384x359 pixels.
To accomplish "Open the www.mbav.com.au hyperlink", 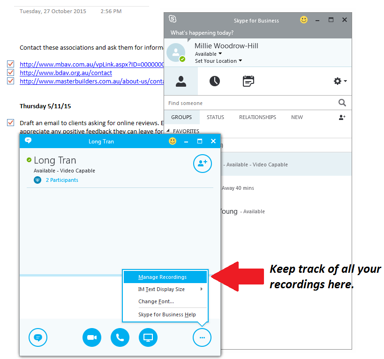I will pos(91,64).
